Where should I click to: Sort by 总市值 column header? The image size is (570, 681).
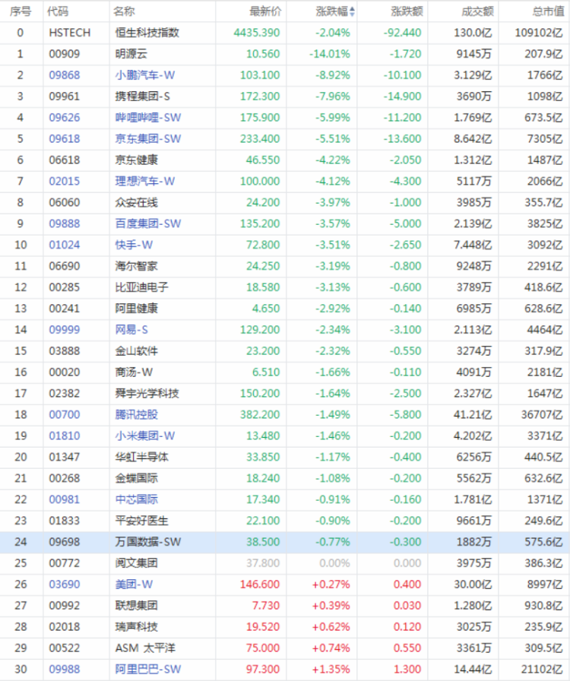tap(548, 11)
